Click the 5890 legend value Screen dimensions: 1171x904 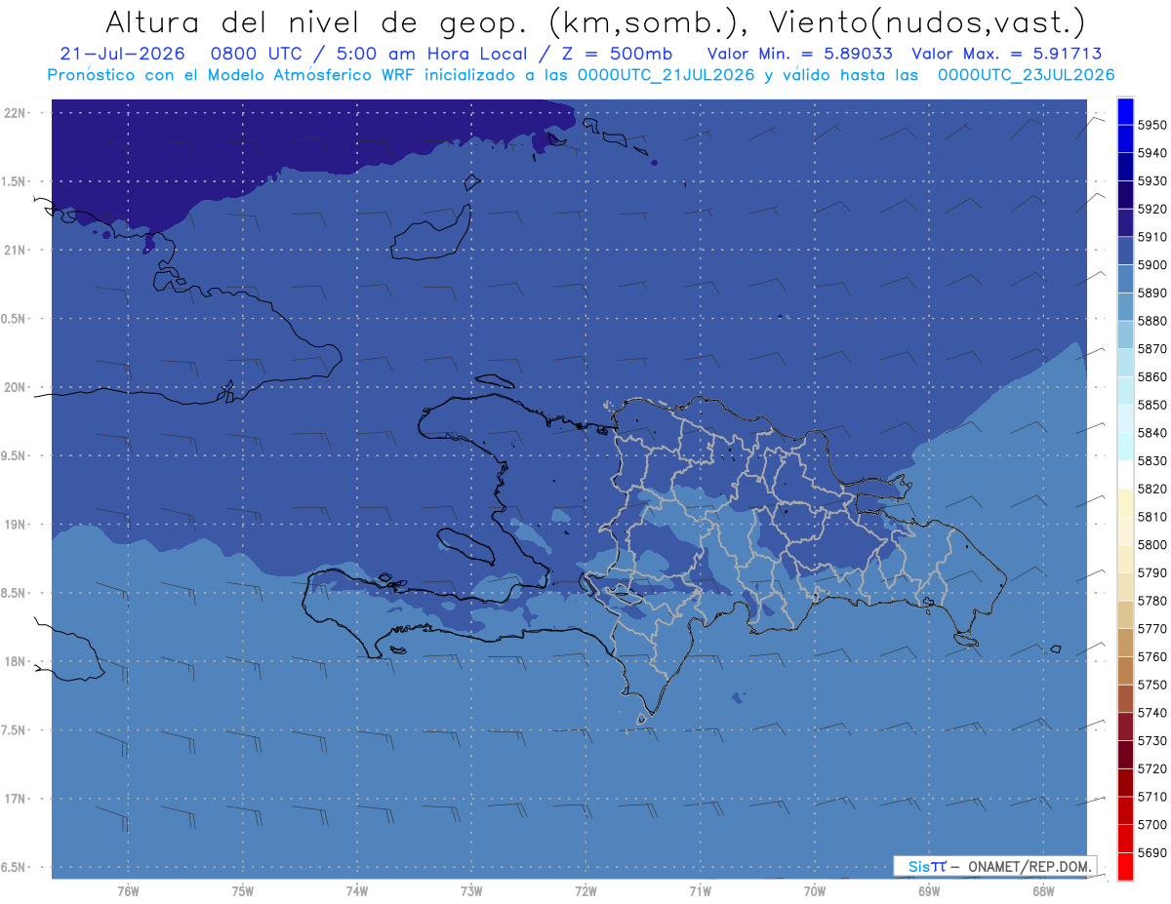(1151, 293)
